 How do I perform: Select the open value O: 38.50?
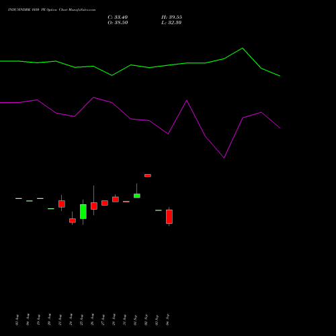click(x=118, y=23)
